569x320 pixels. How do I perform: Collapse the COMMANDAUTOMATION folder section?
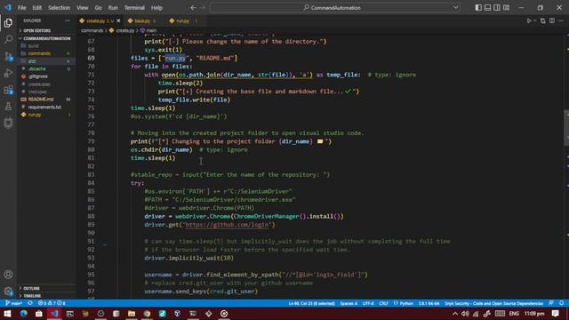[46, 38]
